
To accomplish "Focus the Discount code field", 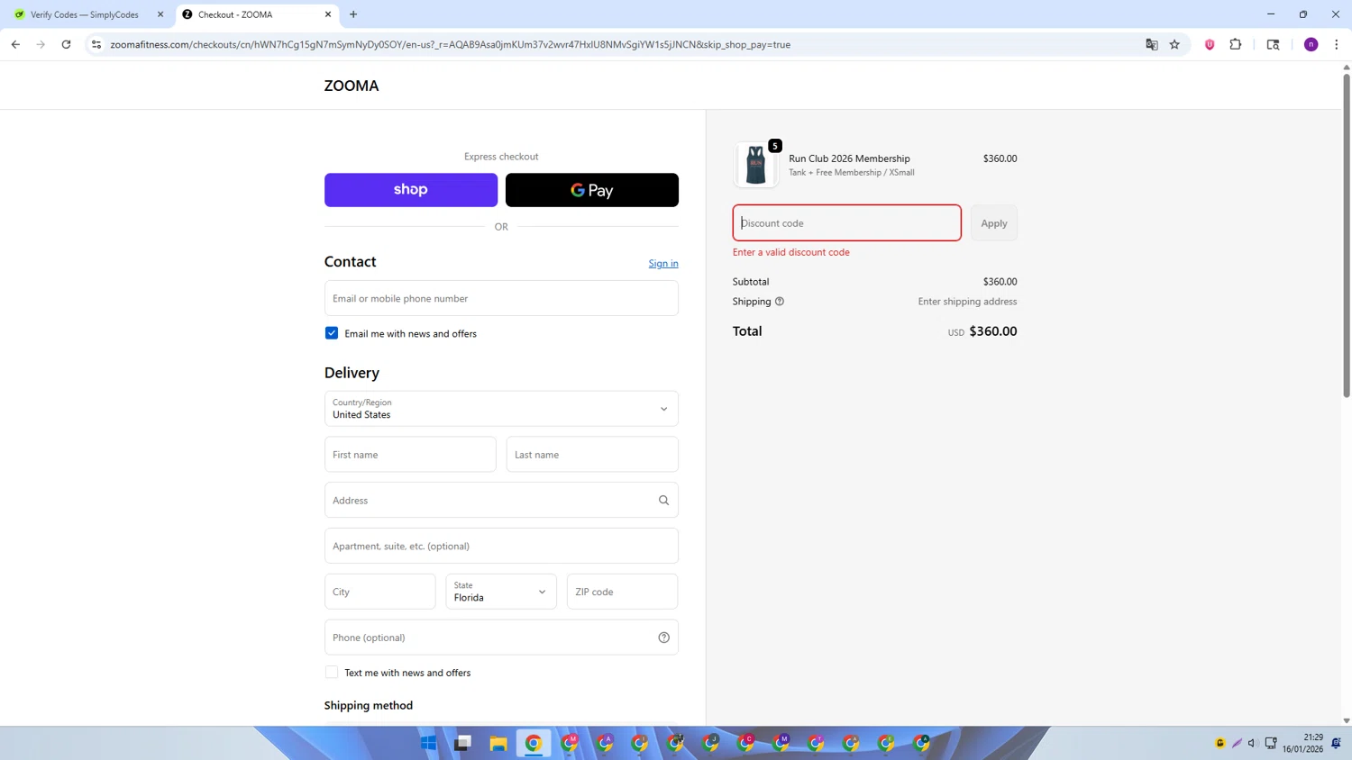I will [x=847, y=223].
